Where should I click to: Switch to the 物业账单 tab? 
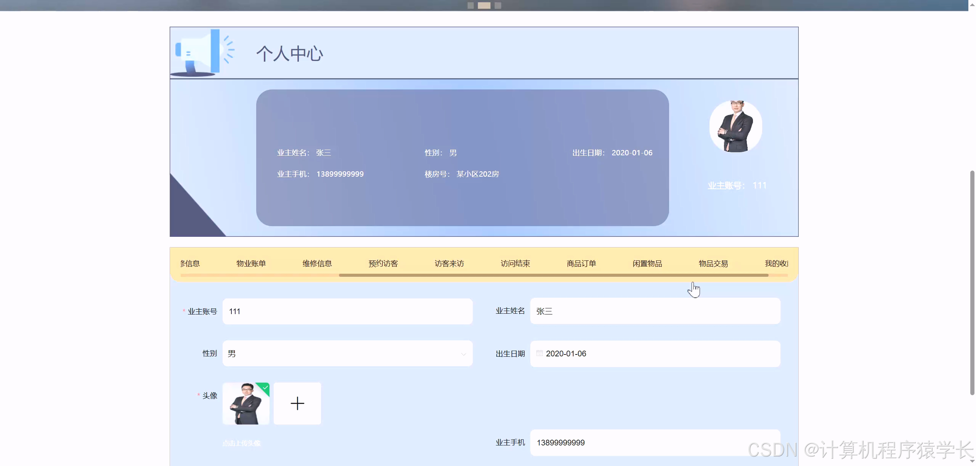[x=250, y=263]
